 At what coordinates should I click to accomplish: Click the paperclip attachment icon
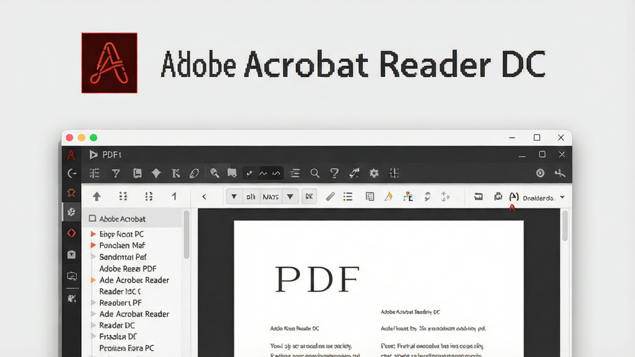[x=194, y=174]
